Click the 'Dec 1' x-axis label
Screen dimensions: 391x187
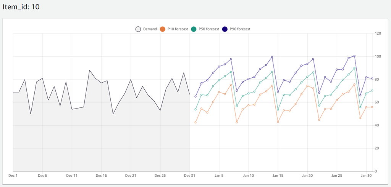tap(13, 176)
